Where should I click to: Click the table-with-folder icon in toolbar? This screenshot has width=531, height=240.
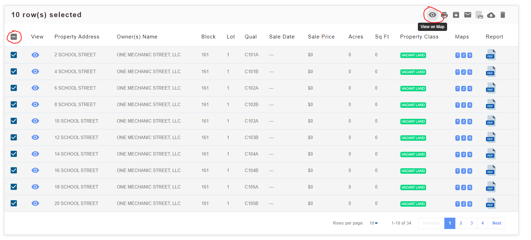479,15
